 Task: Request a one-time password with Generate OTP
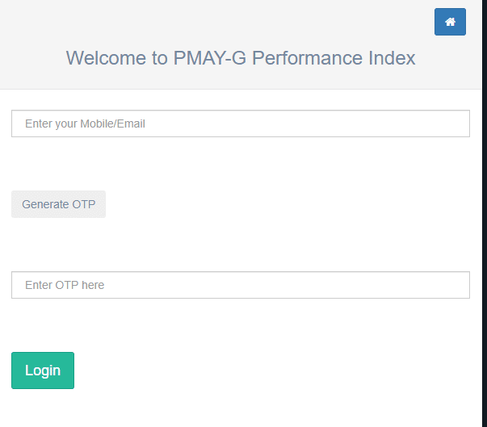(58, 204)
